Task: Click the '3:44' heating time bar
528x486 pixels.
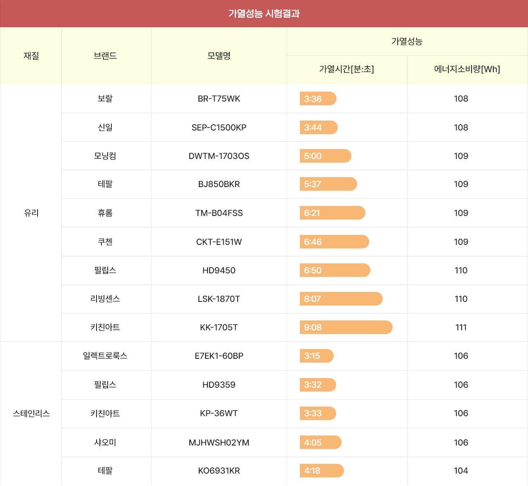Action: coord(319,128)
